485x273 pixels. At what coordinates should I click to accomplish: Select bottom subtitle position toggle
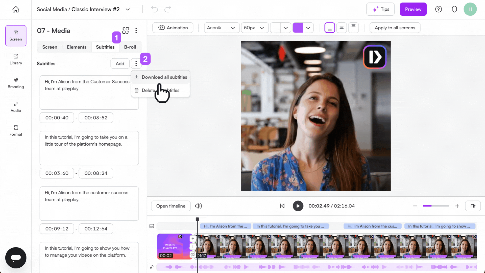click(329, 28)
